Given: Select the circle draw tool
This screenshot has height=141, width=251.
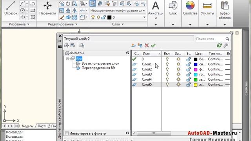Looking at the screenshot, I should click(23, 11).
